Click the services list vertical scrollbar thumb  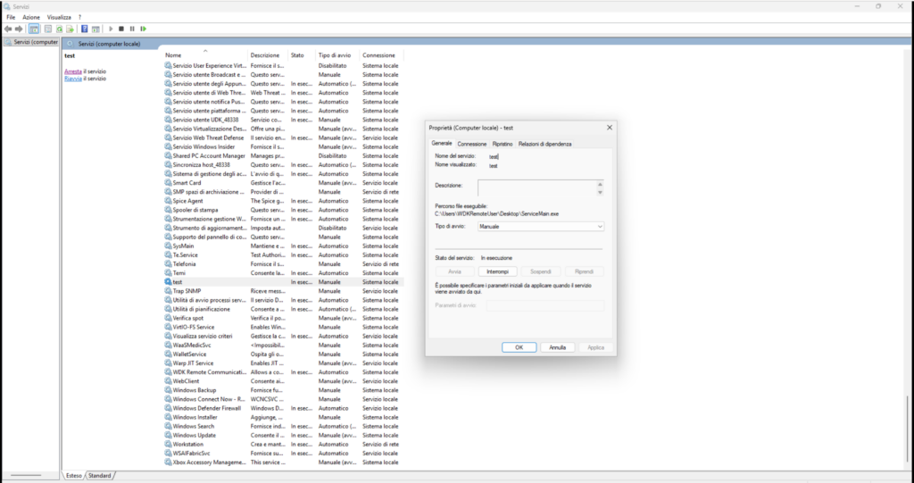pos(907,430)
